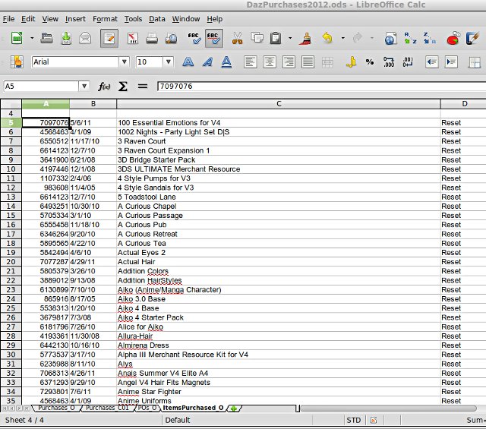
Task: Open the Undo history dropdown arrow
Action: click(x=342, y=39)
